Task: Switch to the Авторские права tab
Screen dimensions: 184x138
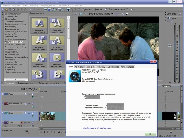Action: point(128,66)
